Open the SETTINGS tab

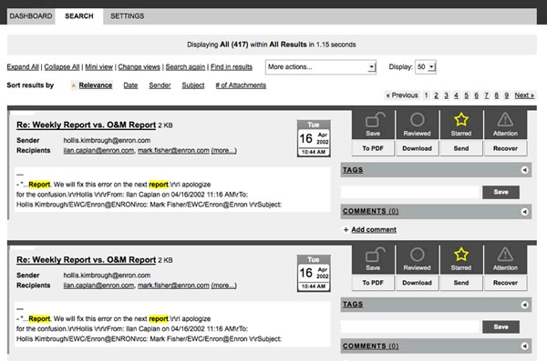pos(128,16)
